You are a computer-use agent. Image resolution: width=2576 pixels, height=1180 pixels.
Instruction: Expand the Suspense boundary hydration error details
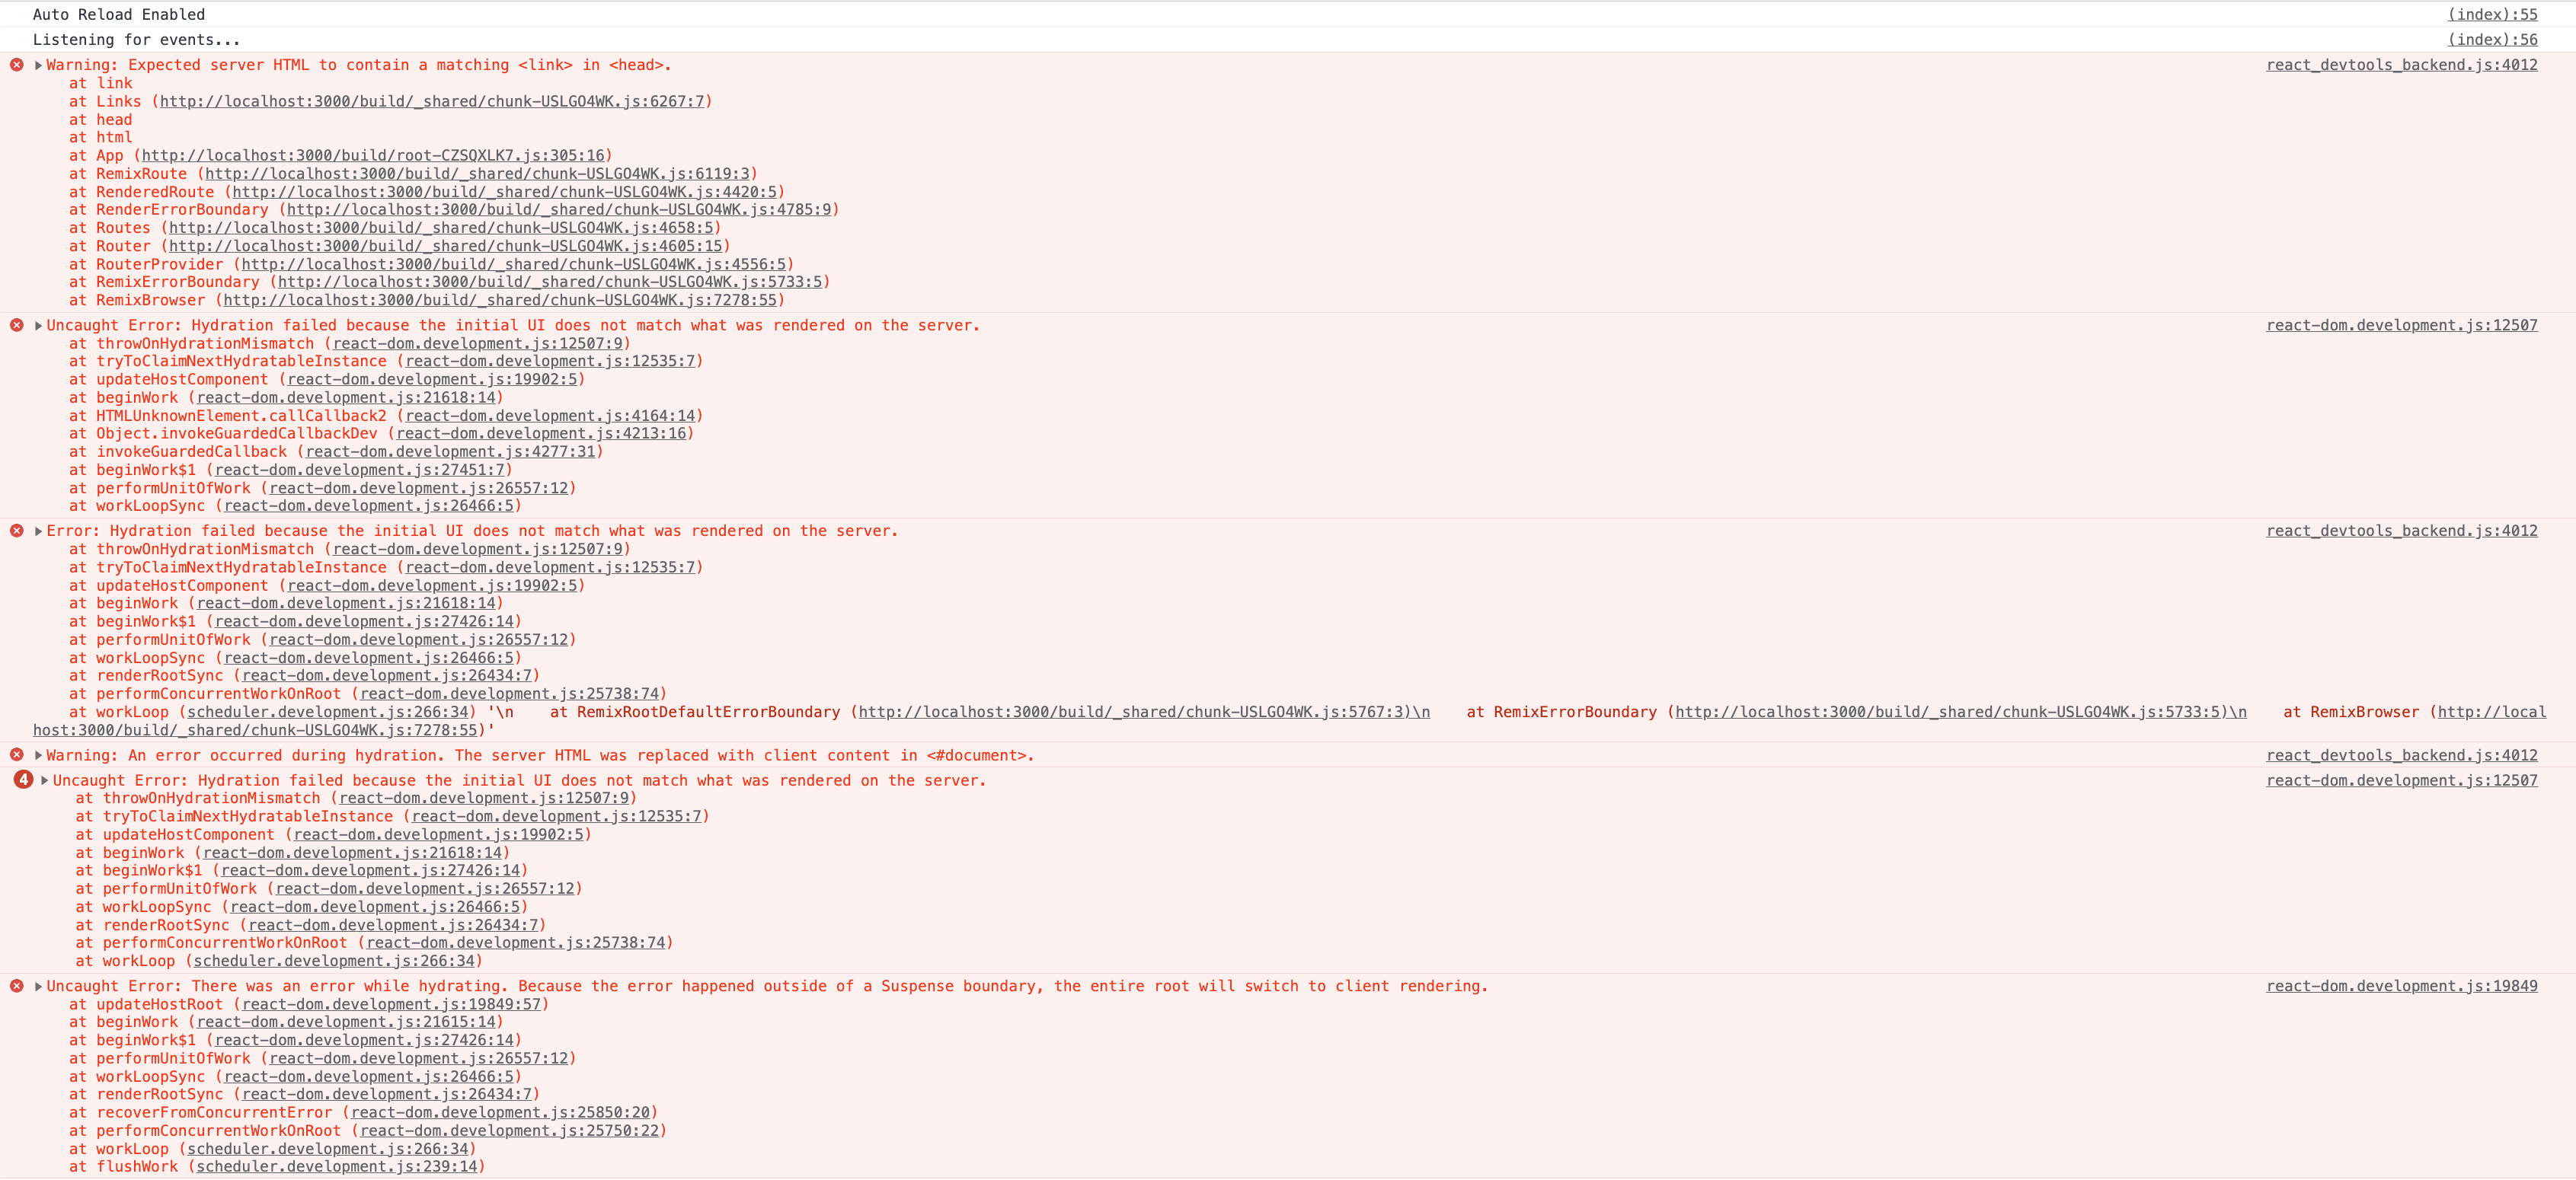tap(37, 986)
